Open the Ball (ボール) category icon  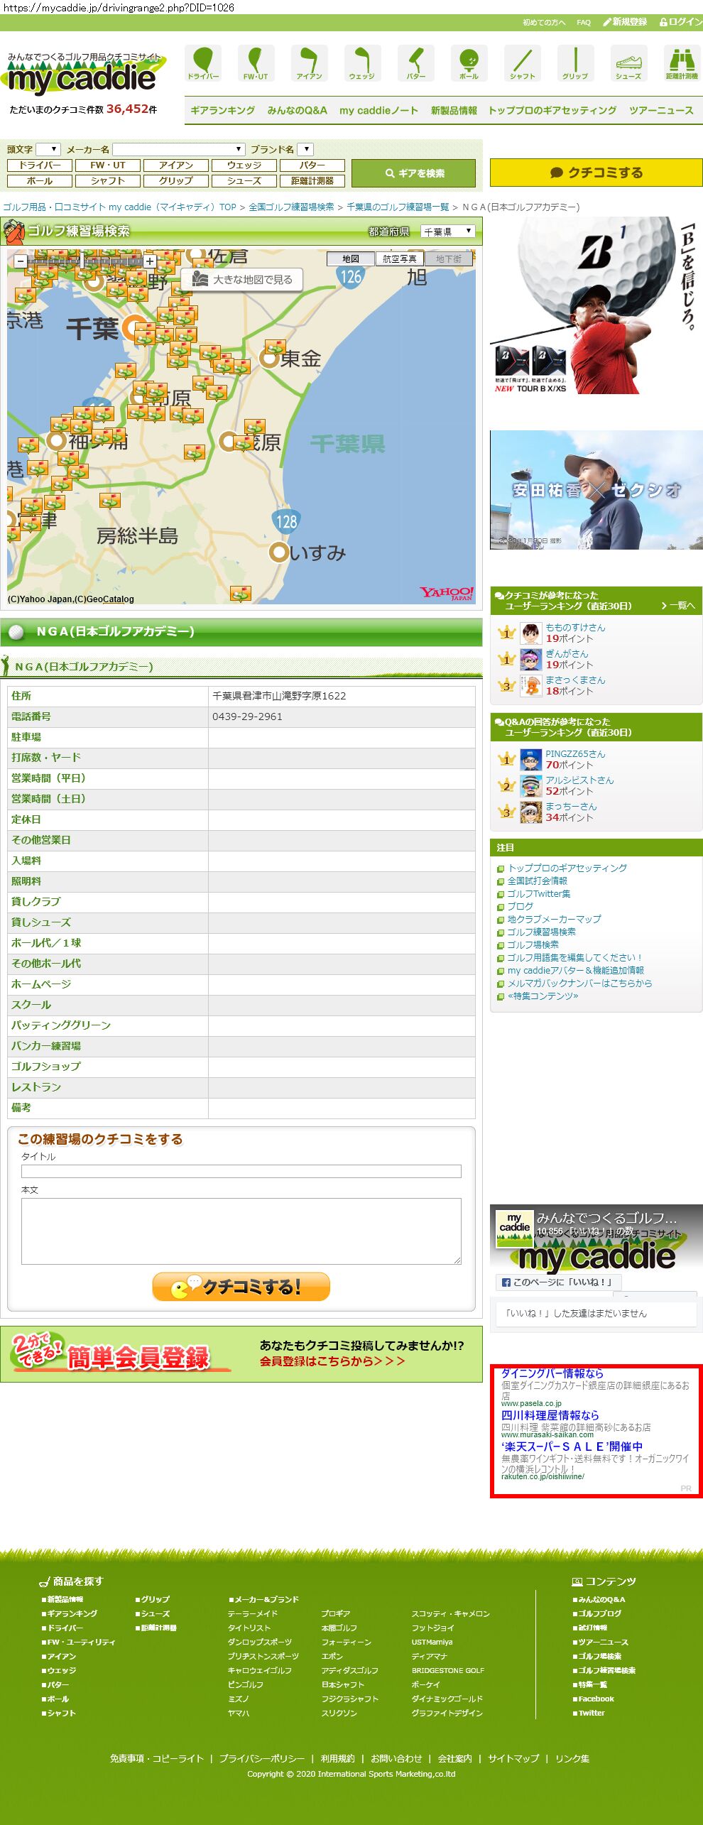pos(469,63)
